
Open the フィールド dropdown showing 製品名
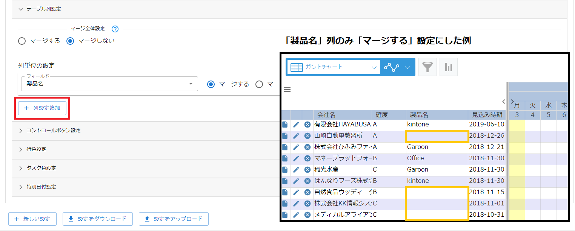click(x=109, y=84)
